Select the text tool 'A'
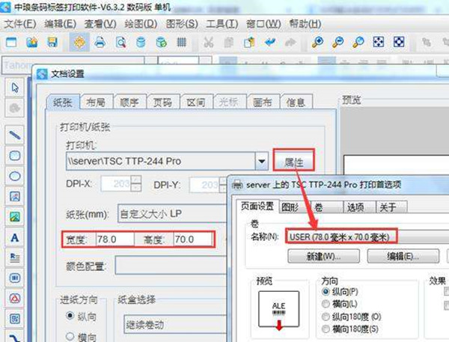Image resolution: width=449 pixels, height=342 pixels. point(14,237)
